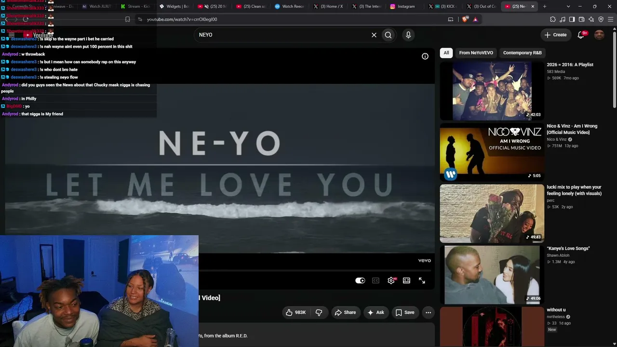Screen dimensions: 617x347
Task: Share this video
Action: (x=345, y=312)
